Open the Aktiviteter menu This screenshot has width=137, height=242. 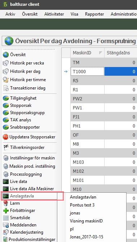[54, 14]
